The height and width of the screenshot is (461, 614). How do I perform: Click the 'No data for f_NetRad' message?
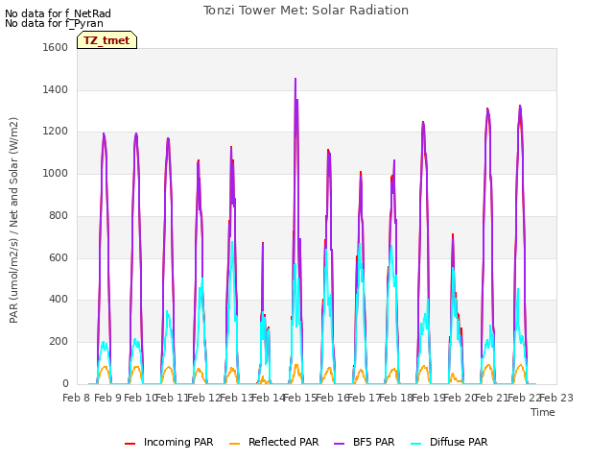(x=58, y=13)
